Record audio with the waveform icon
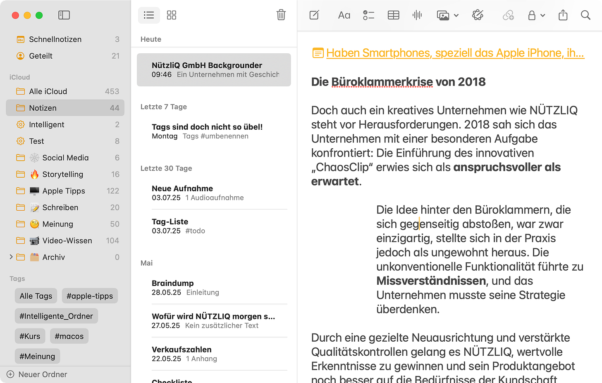602x383 pixels. pos(417,15)
